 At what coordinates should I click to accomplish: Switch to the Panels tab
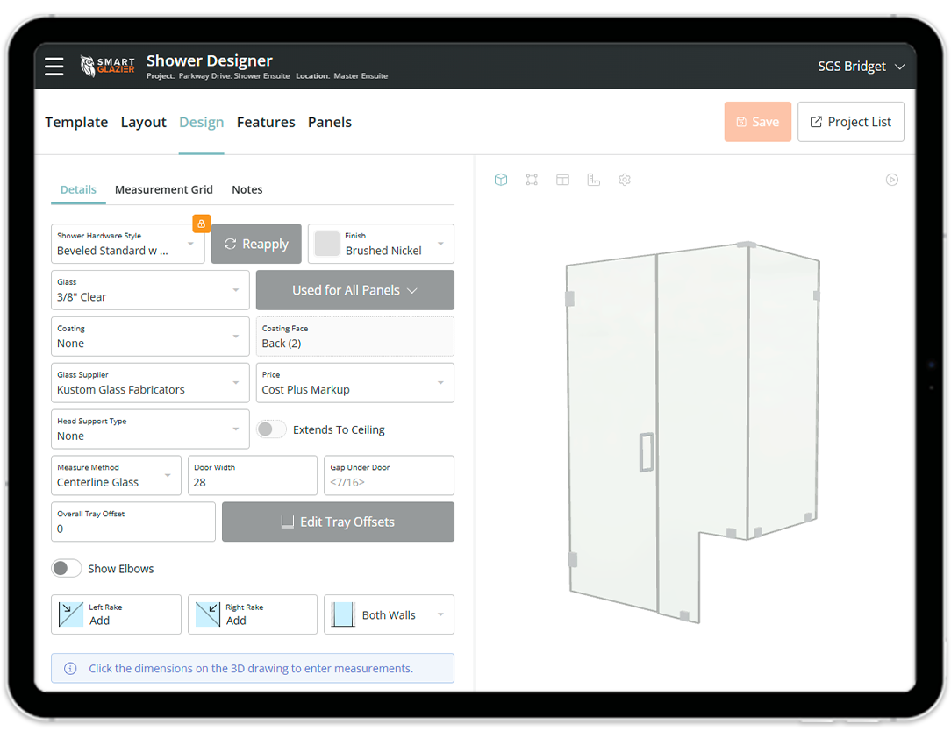click(329, 122)
